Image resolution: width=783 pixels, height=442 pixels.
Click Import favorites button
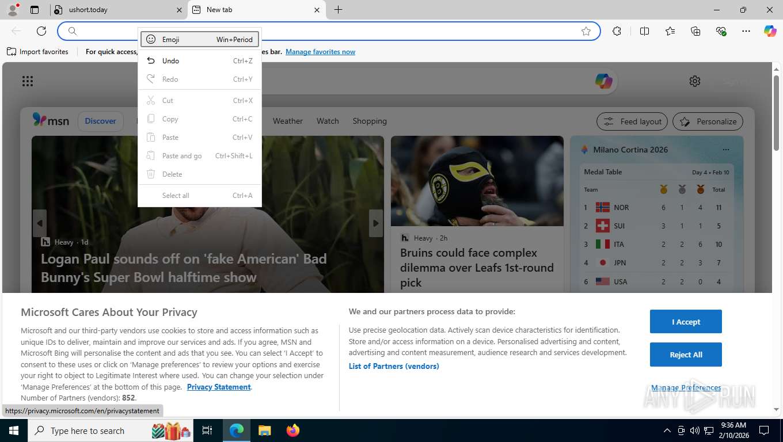(x=37, y=52)
